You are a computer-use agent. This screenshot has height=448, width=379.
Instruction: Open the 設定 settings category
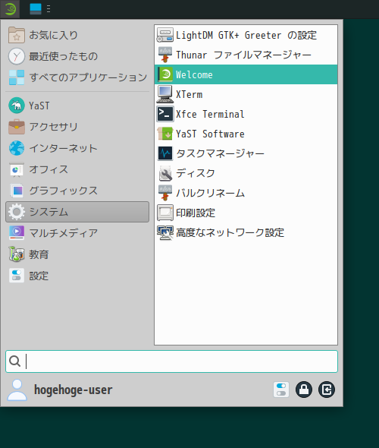[77, 276]
